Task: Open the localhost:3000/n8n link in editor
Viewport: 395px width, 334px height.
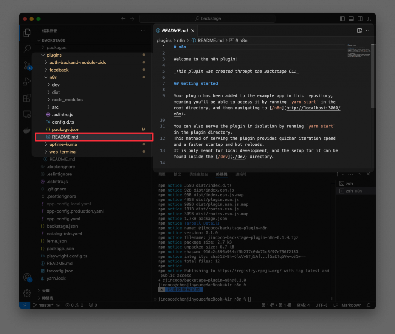Action: tap(313, 108)
